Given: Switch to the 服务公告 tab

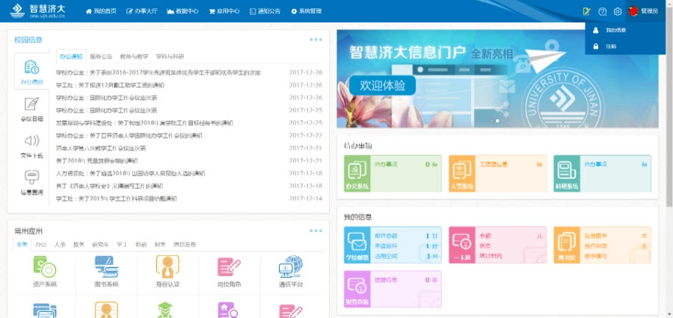Looking at the screenshot, I should coord(101,57).
